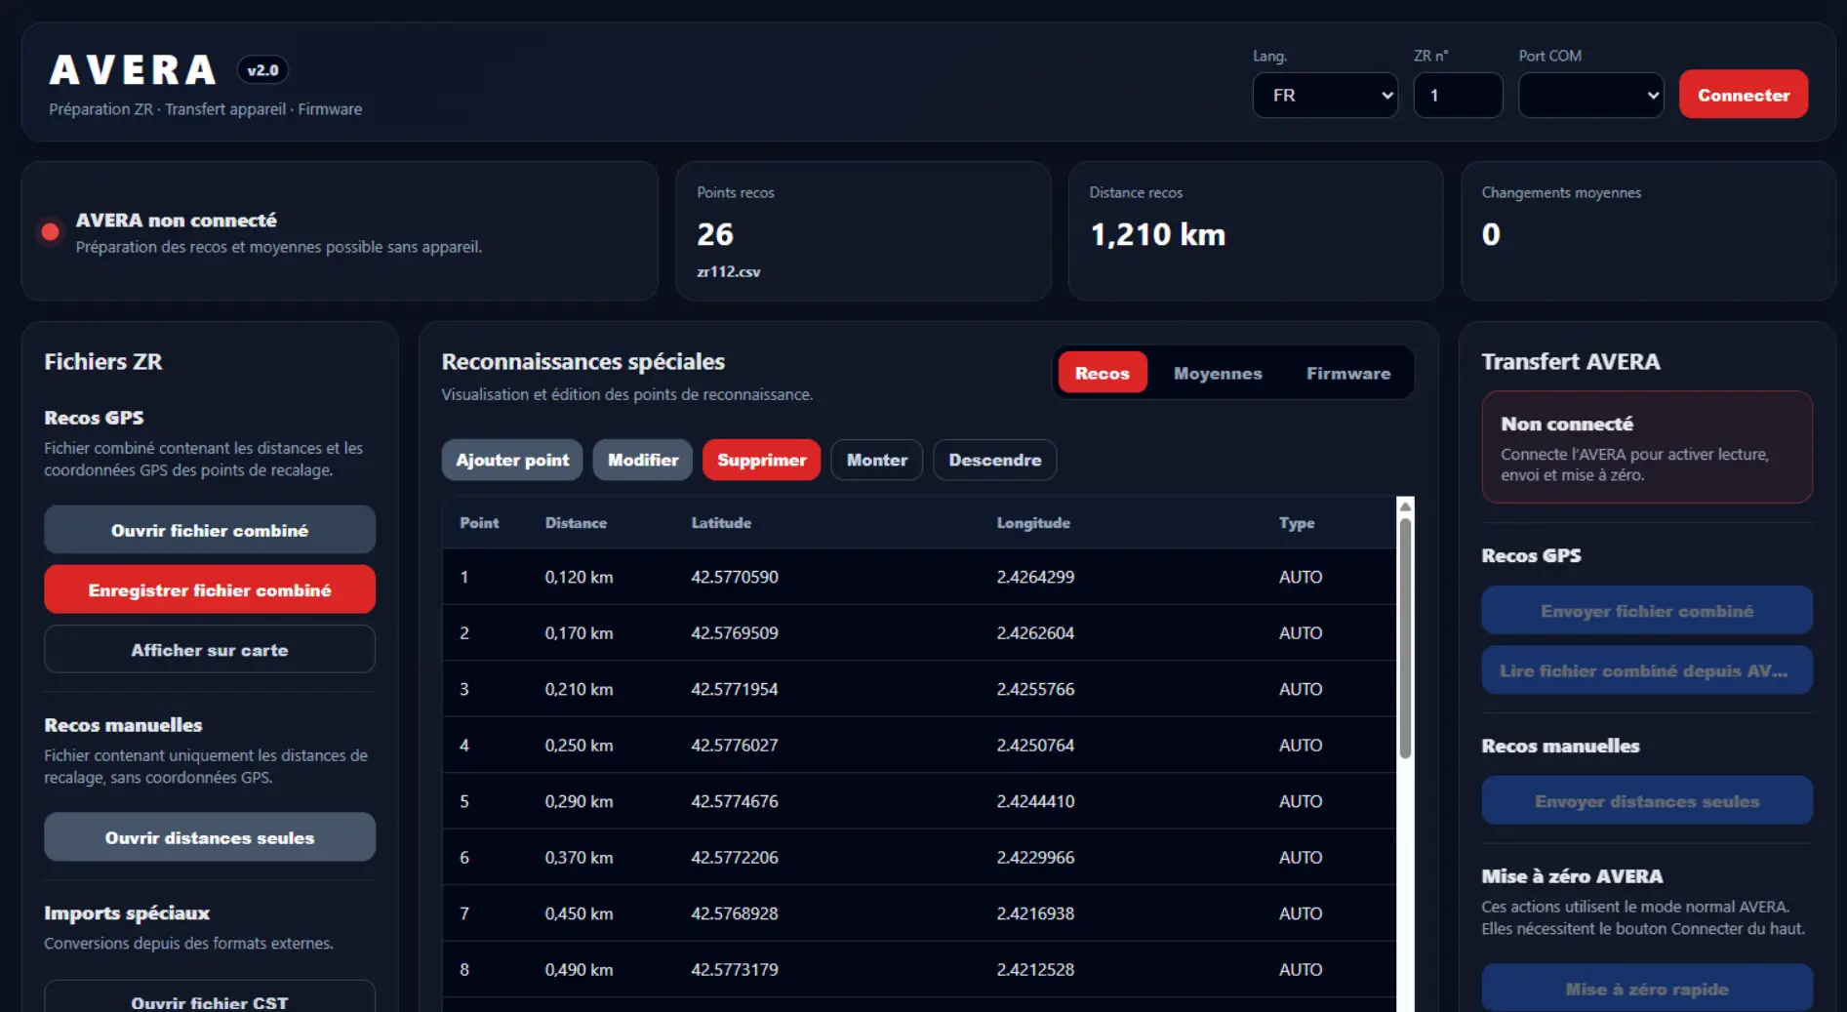Click Mise à zéro rapide button
The height and width of the screenshot is (1012, 1847).
(x=1647, y=989)
